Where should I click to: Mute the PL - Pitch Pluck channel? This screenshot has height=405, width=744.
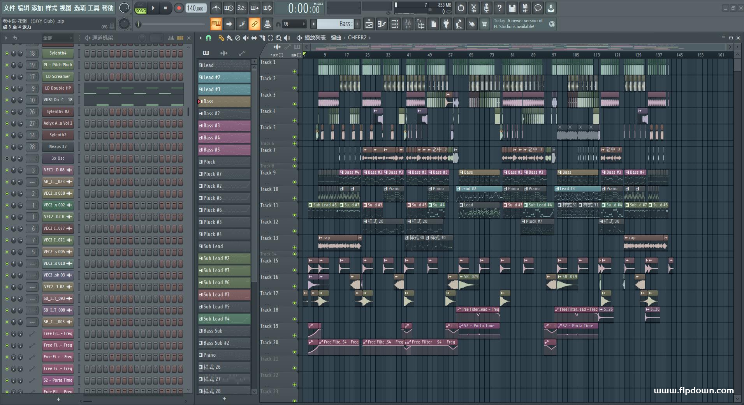pyautogui.click(x=7, y=65)
